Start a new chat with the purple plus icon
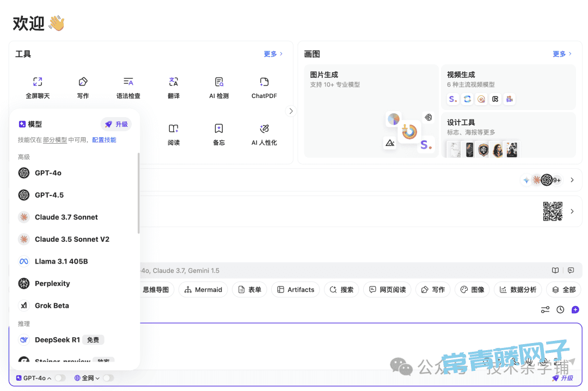The height and width of the screenshot is (391, 588). coord(575,309)
